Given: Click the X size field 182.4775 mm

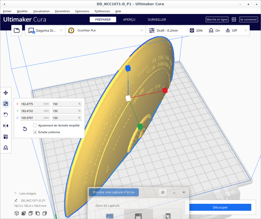Looking at the screenshot, I should coord(35,104).
